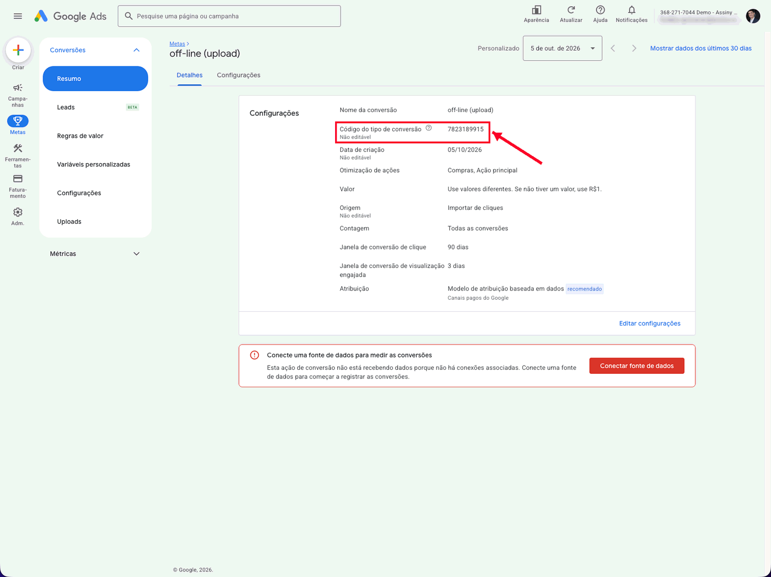
Task: Click the recomendado badge
Action: [x=584, y=289]
